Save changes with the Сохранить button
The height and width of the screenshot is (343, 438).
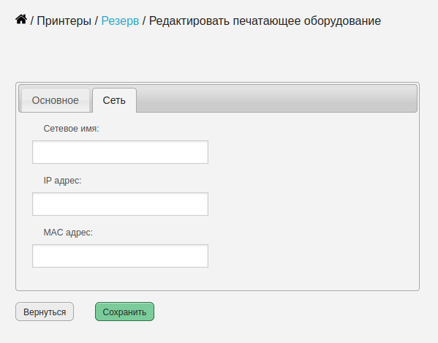click(x=124, y=312)
